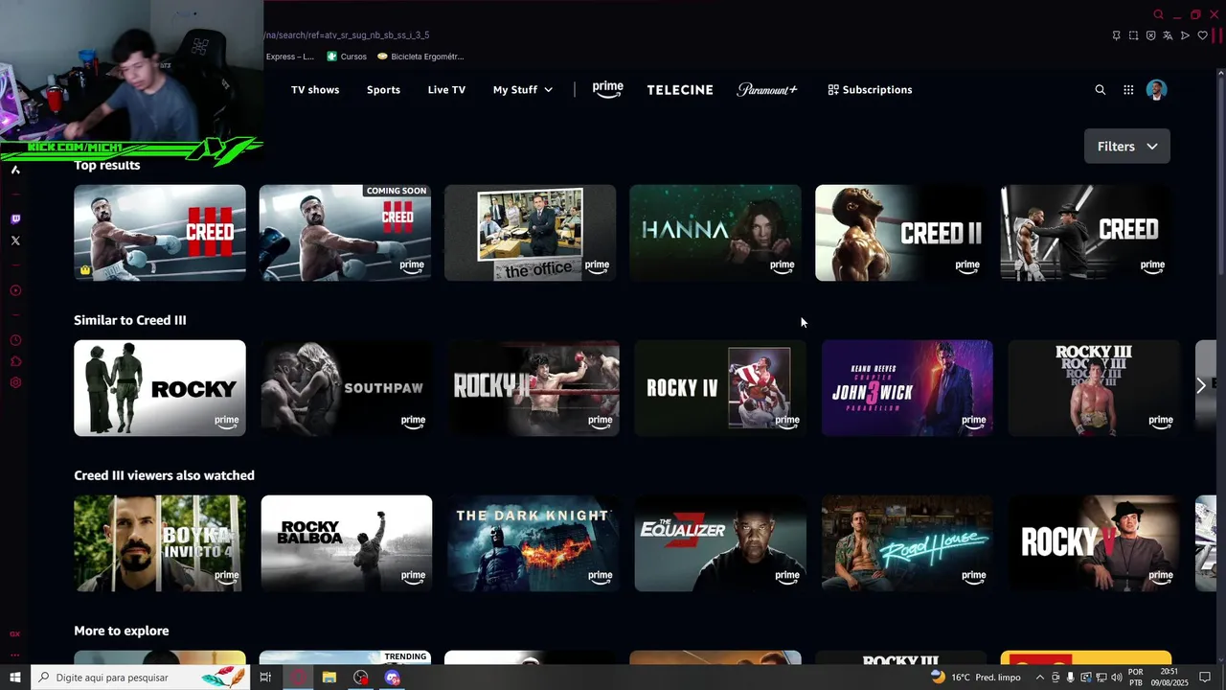Viewport: 1226px width, 690px height.
Task: Open the profile avatar menu
Action: click(1156, 90)
